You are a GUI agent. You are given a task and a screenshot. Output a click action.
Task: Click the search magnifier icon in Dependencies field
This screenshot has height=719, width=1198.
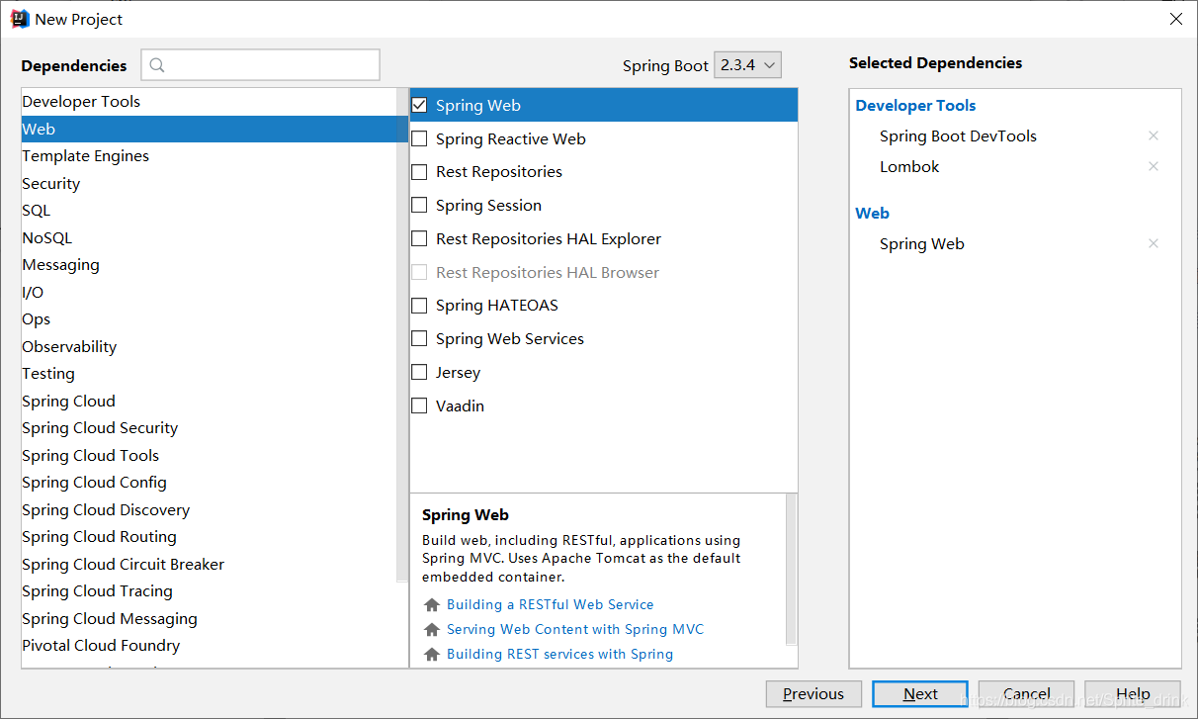(157, 65)
